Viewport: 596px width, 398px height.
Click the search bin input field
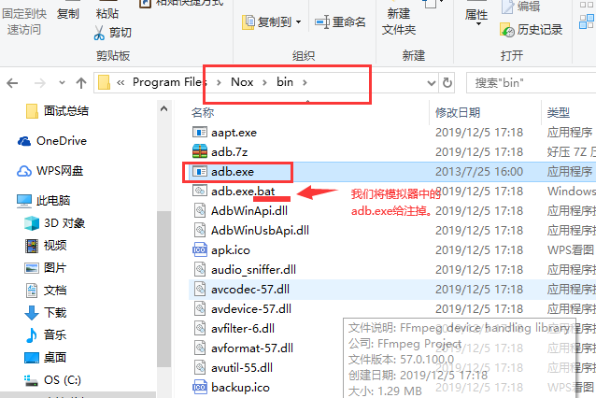pyautogui.click(x=532, y=82)
